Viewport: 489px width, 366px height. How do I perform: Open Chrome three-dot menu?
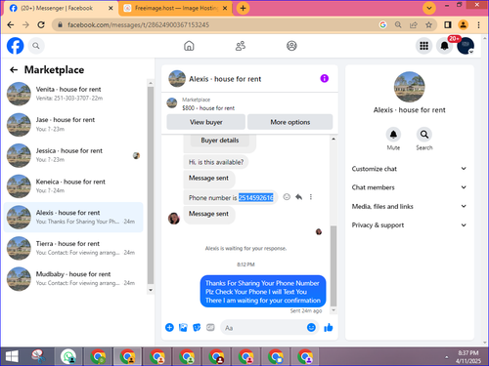[478, 24]
